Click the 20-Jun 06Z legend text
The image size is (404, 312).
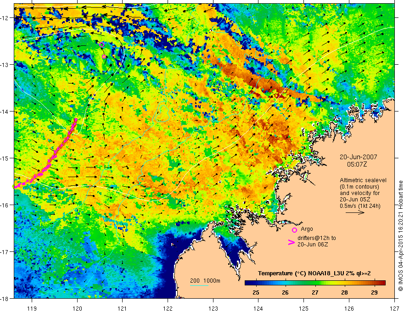(x=313, y=245)
